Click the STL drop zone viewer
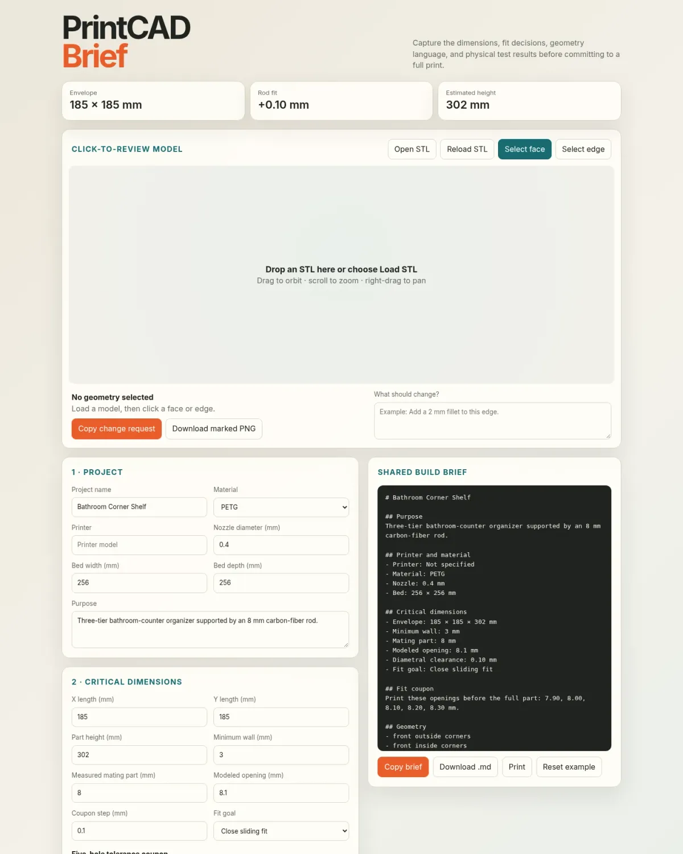Viewport: 683px width, 854px height. [x=341, y=274]
